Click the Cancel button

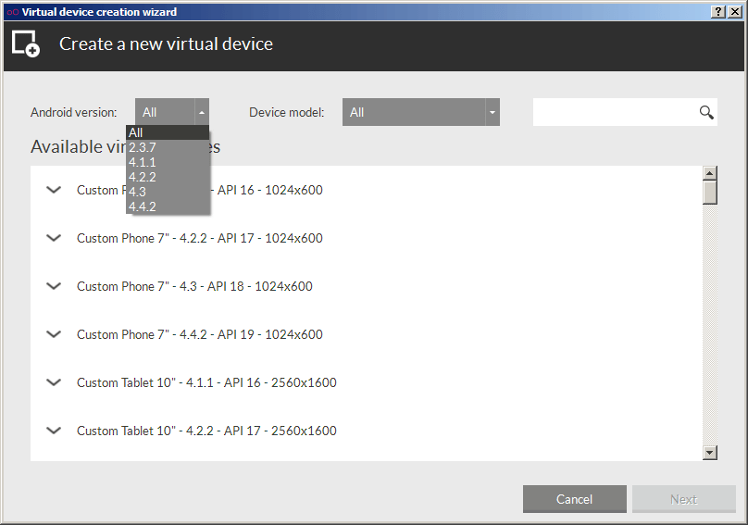[574, 499]
